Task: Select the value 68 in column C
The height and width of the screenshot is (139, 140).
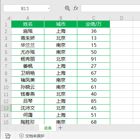Action: click(x=94, y=122)
